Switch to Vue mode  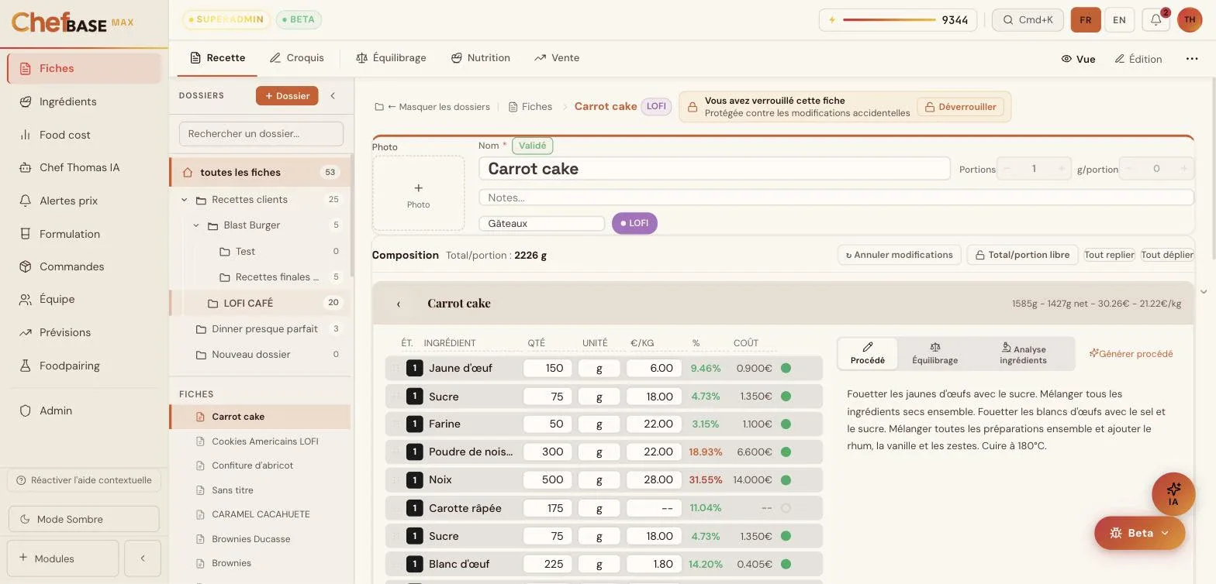1078,59
